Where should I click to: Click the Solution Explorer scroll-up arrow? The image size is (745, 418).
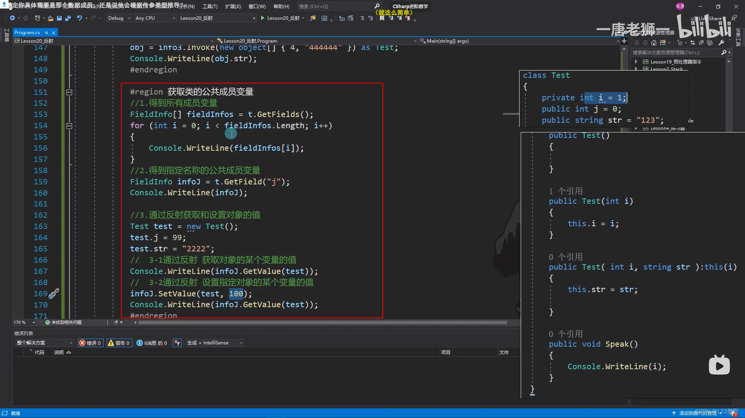coord(729,61)
